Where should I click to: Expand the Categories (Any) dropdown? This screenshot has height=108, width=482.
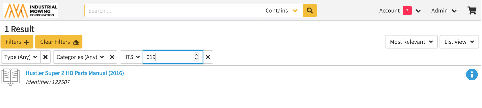[80, 57]
